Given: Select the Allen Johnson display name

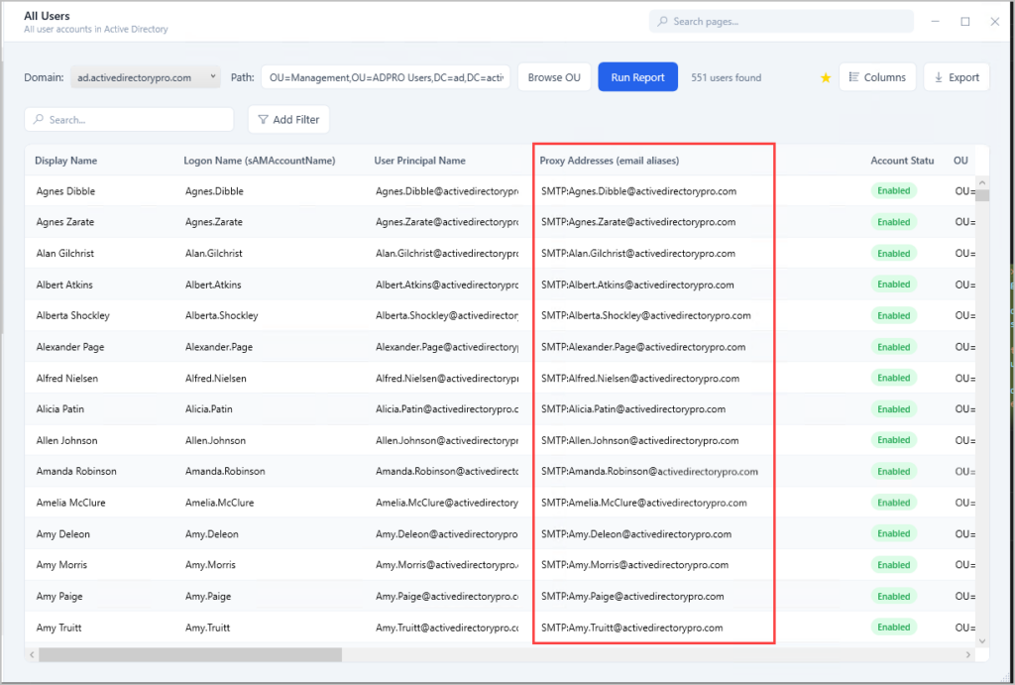Looking at the screenshot, I should pyautogui.click(x=66, y=440).
